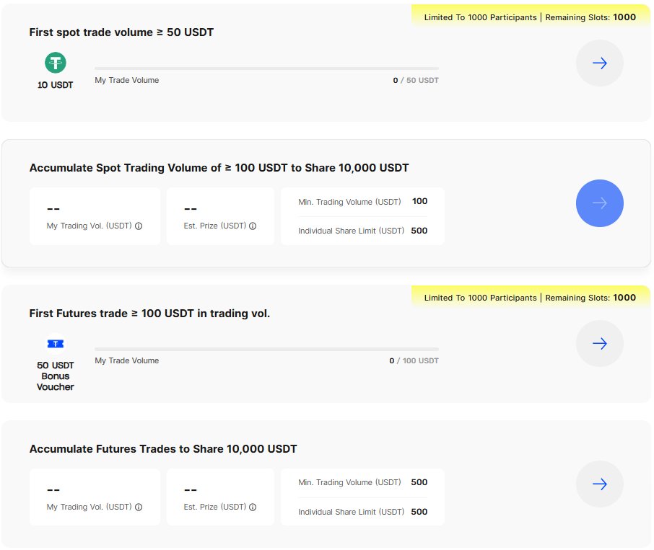Viewport: 654px width, 550px height.
Task: Click Individual Share Limit 500 in futures card
Action: 419,512
